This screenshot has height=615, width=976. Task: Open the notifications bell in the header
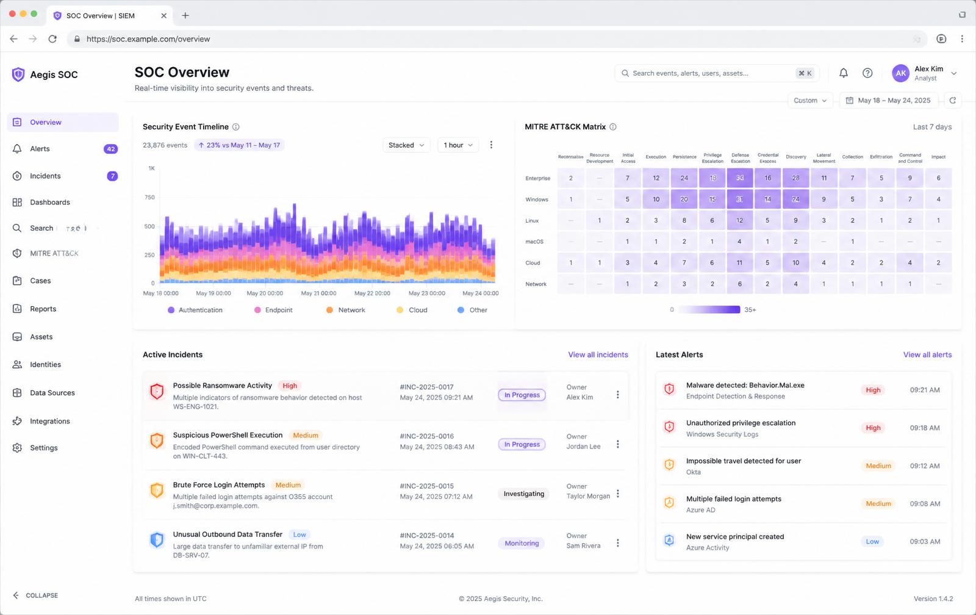tap(844, 73)
